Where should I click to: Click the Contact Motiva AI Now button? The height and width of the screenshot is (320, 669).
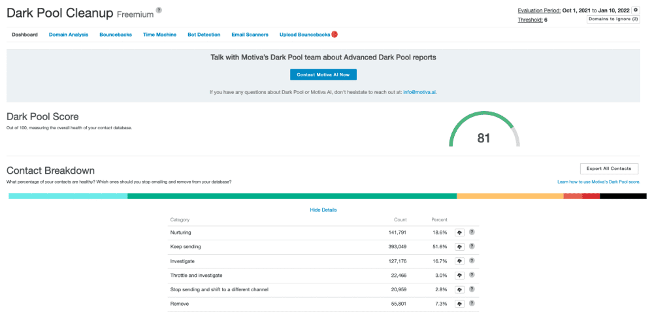(x=323, y=74)
